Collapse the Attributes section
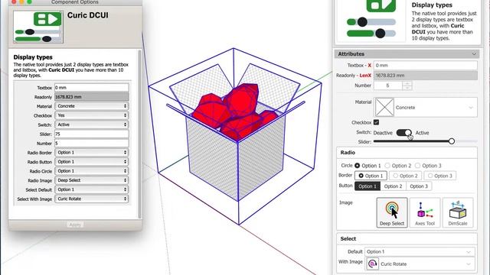The width and height of the screenshot is (490, 275). tap(474, 54)
